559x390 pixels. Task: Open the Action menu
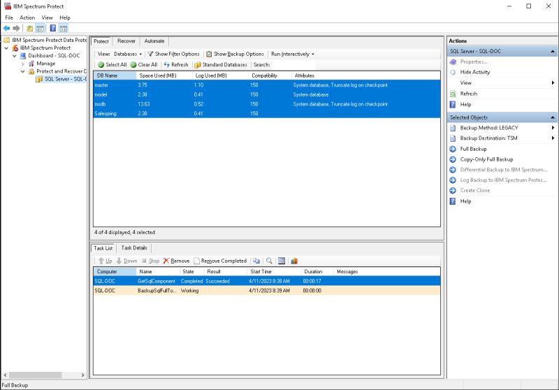27,17
